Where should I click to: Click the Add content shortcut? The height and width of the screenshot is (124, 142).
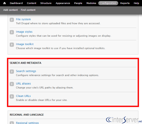(x=11, y=10)
